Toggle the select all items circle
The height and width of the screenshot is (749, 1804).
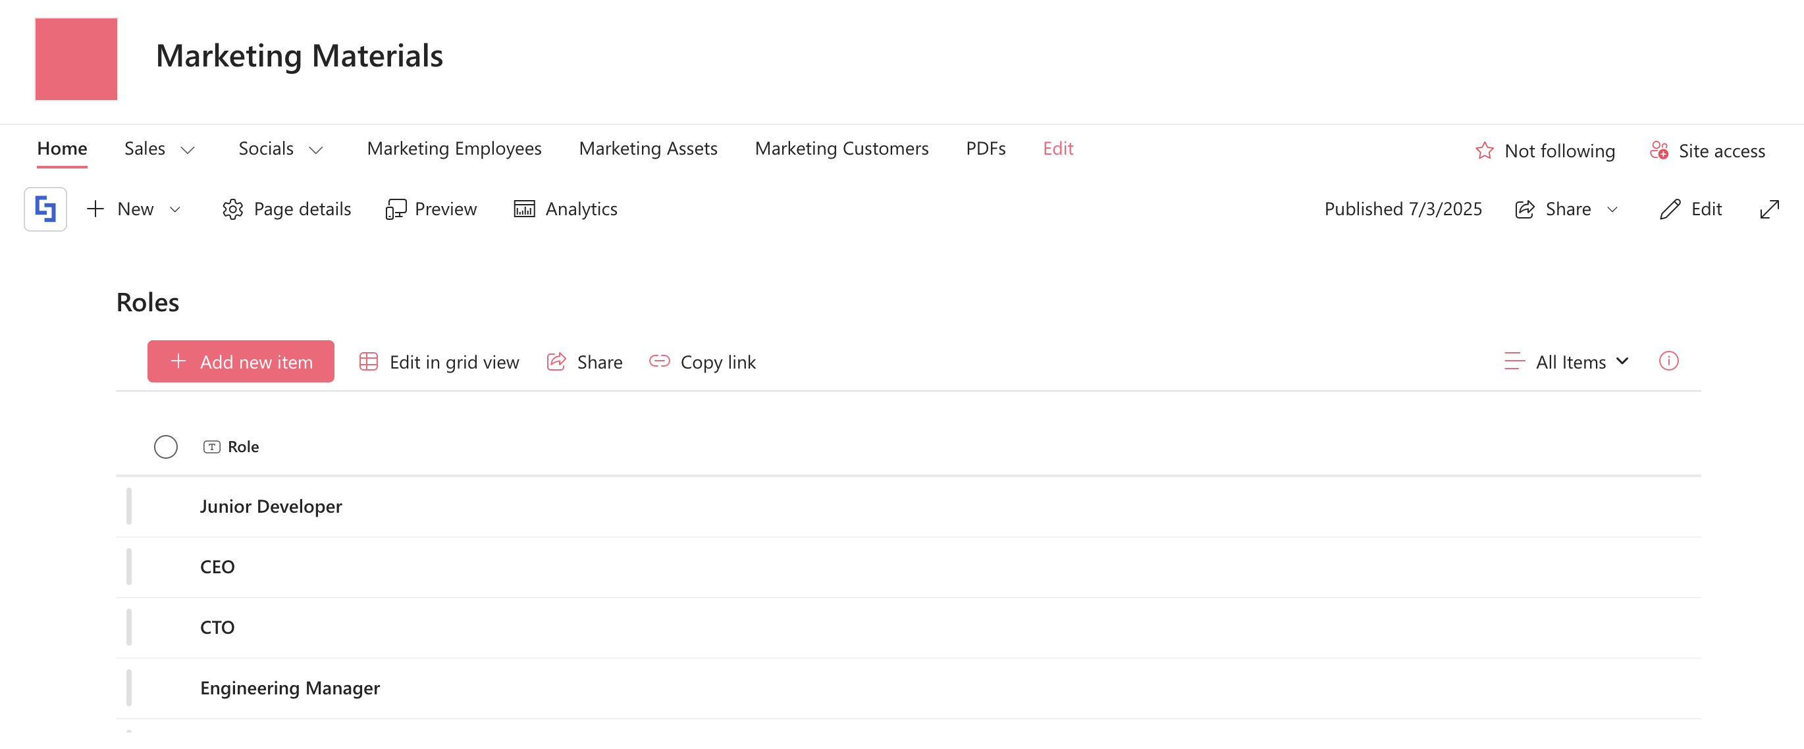[x=166, y=447]
